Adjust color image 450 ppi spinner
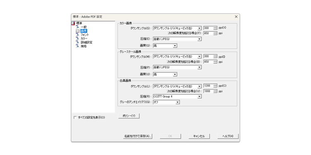Image resolution: width=311 pixels, height=155 pixels. [215, 33]
